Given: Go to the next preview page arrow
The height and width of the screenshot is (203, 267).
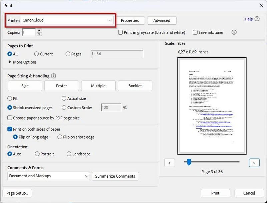Looking at the screenshot, I should click(254, 163).
